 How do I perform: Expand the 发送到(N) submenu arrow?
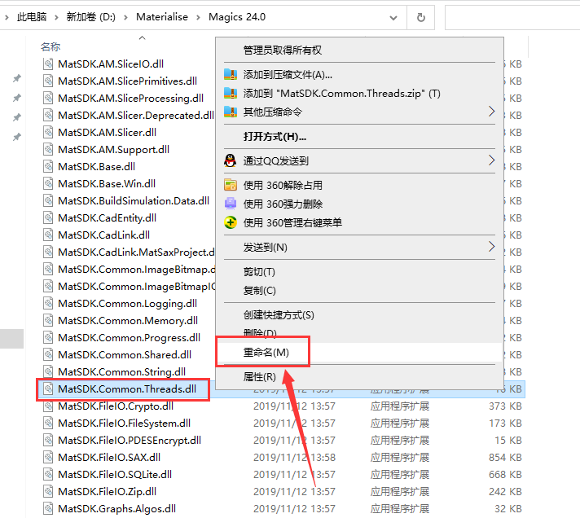[491, 247]
